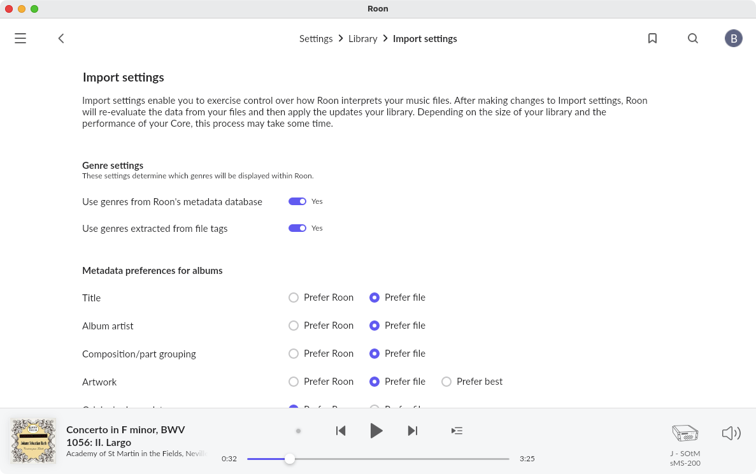Click the Yes label next to the file tags toggle
This screenshot has width=756, height=474.
click(x=317, y=228)
